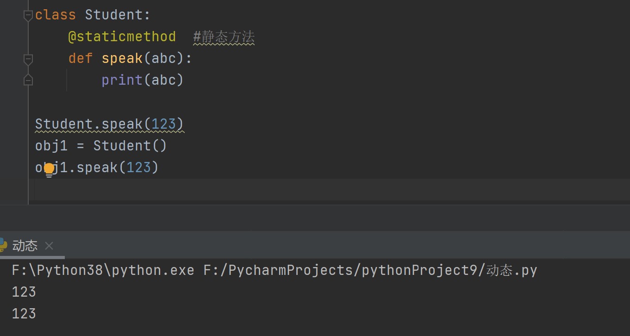Place cursor on Student.speak(123) line
This screenshot has height=336, width=630.
109,124
